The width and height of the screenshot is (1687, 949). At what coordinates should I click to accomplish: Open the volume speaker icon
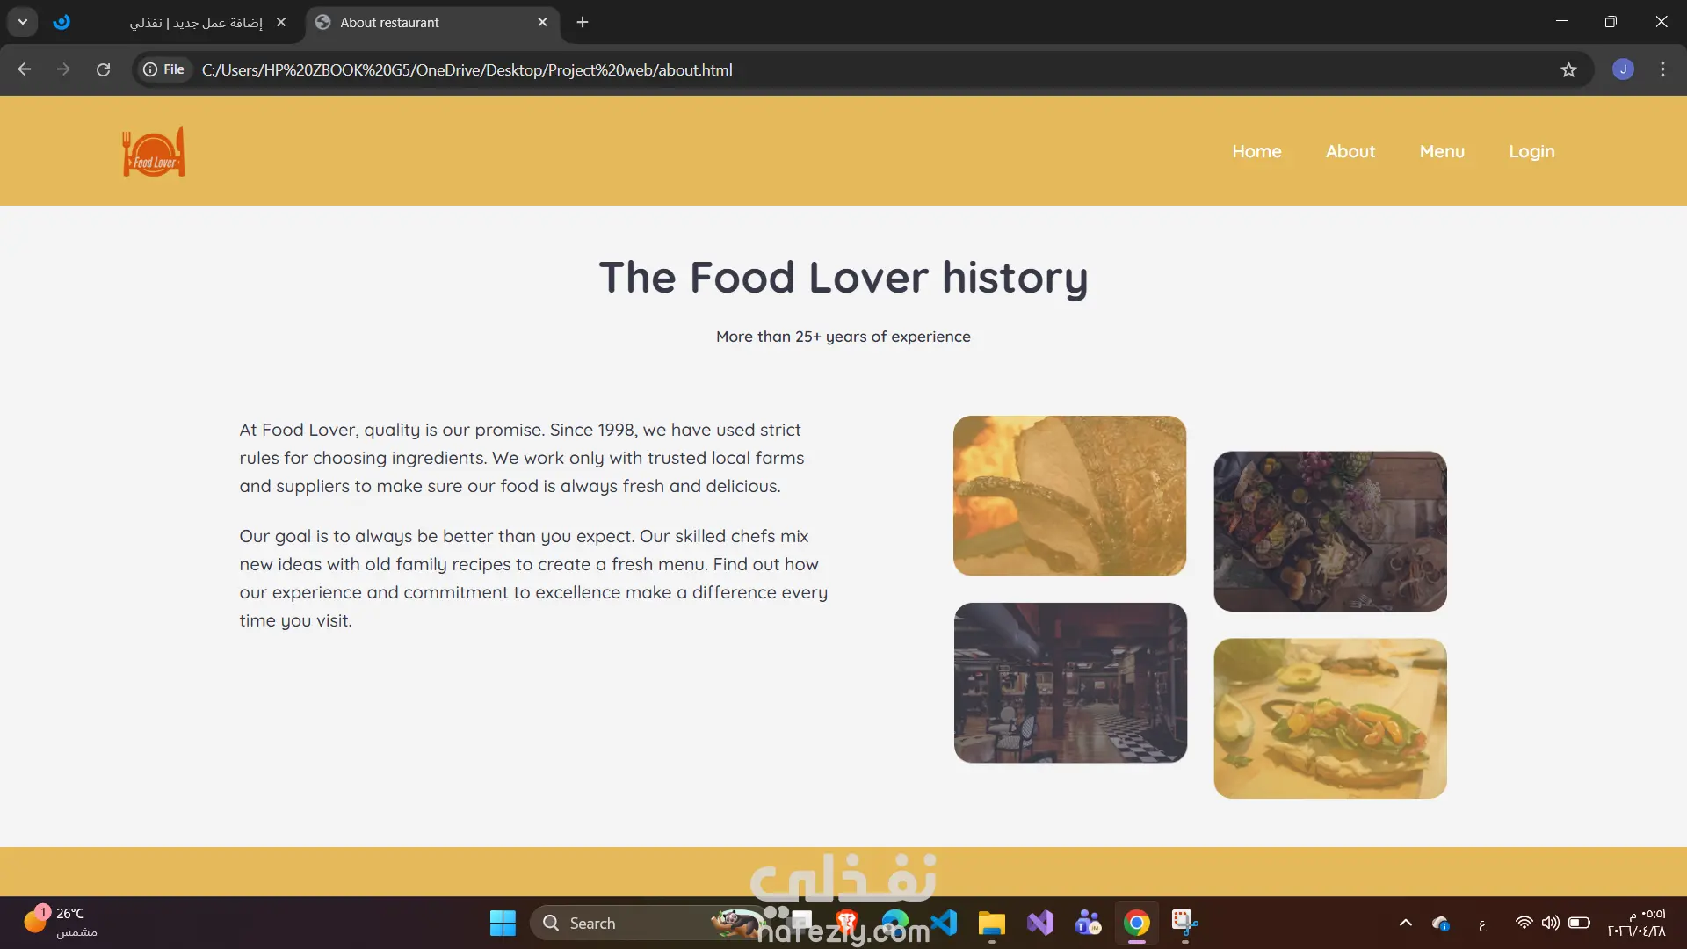pos(1551,924)
